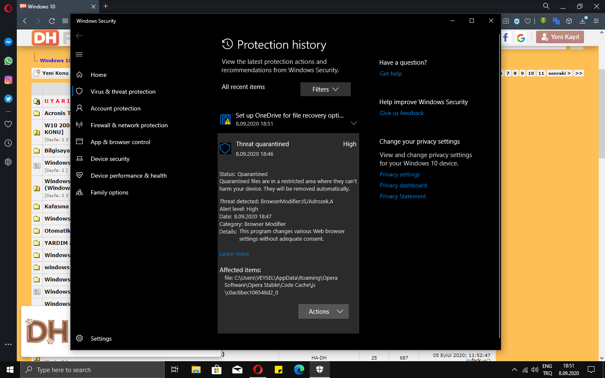Open the Opera main menu logo
Image resolution: width=605 pixels, height=378 pixels.
(x=8, y=8)
